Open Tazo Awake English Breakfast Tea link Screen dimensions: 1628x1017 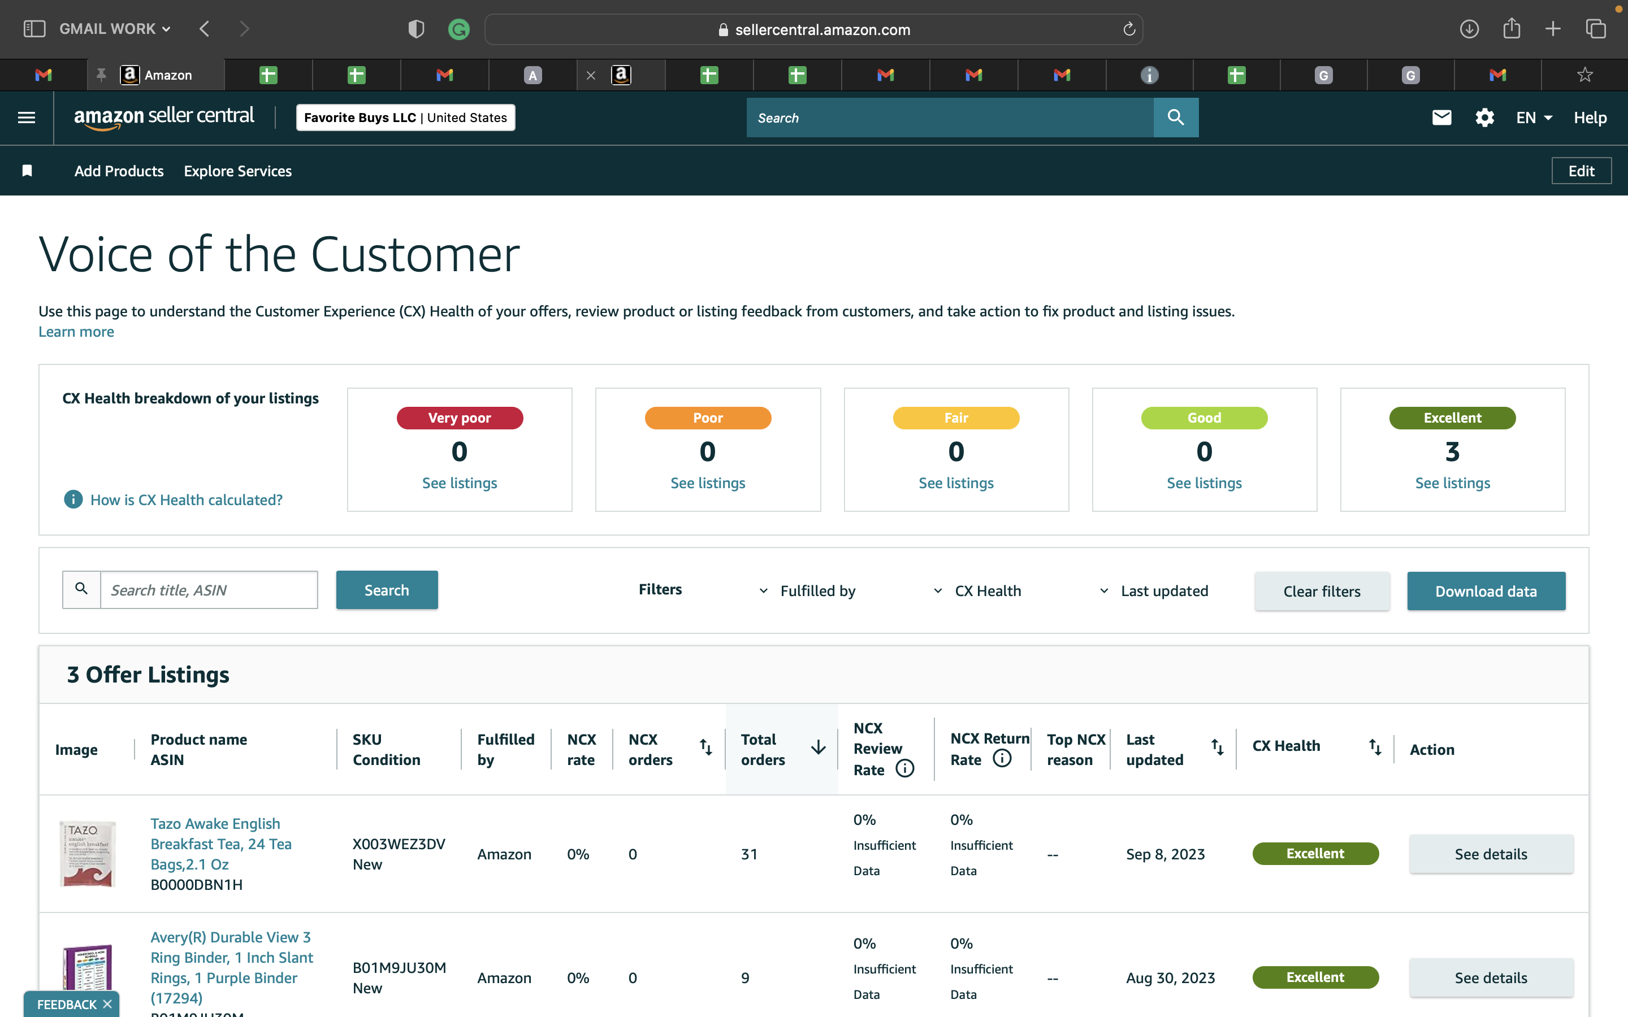[222, 844]
